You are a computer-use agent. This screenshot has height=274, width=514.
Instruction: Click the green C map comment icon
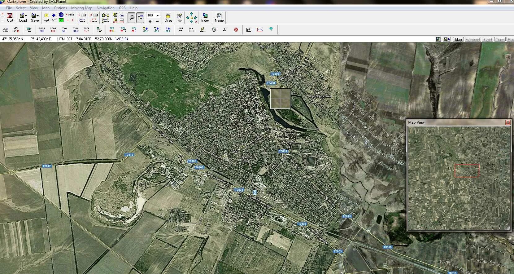coord(61,20)
